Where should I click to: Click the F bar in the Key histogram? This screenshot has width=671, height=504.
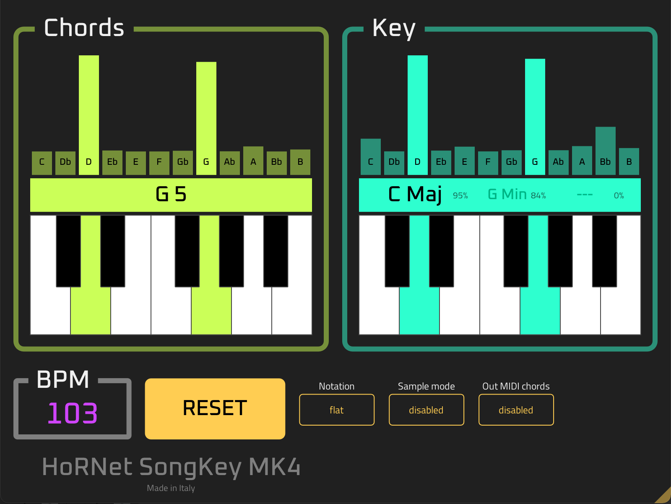click(488, 163)
